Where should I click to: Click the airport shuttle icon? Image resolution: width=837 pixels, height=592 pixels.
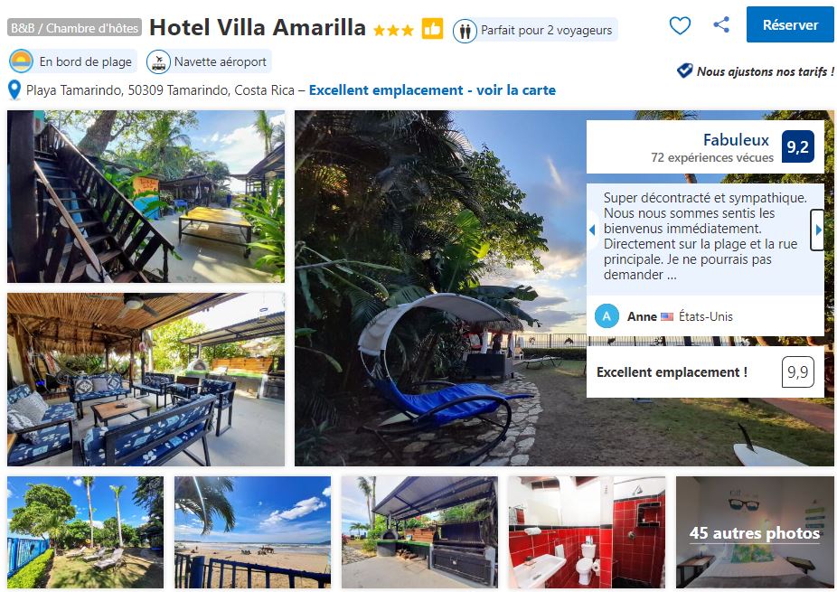point(158,62)
